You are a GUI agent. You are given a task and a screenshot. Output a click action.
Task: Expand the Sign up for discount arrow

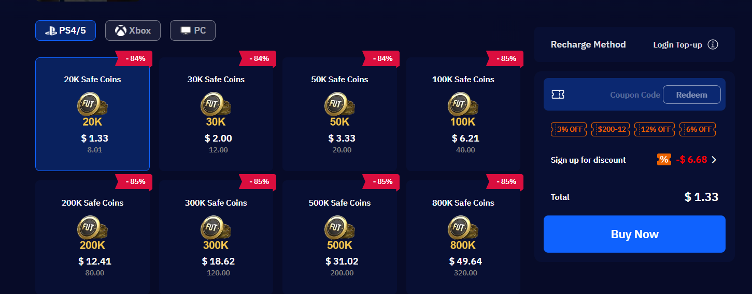tap(714, 160)
